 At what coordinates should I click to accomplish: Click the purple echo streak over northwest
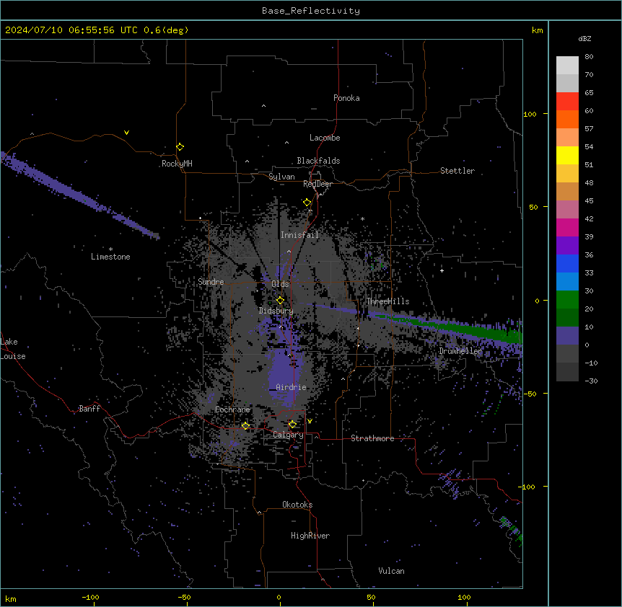79,195
